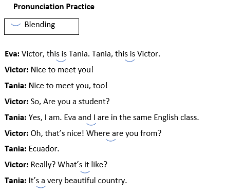Screen dimensions: 225x196
Task: Click the word Ecuador
Action: (44, 149)
